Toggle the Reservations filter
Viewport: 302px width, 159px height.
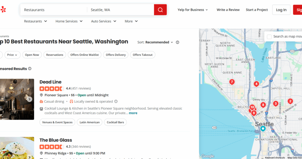[x=55, y=55]
